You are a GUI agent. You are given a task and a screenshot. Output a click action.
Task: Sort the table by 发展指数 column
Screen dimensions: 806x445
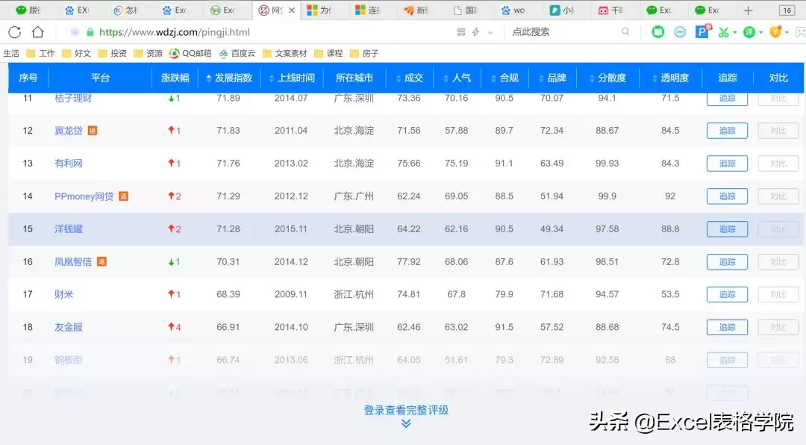229,78
